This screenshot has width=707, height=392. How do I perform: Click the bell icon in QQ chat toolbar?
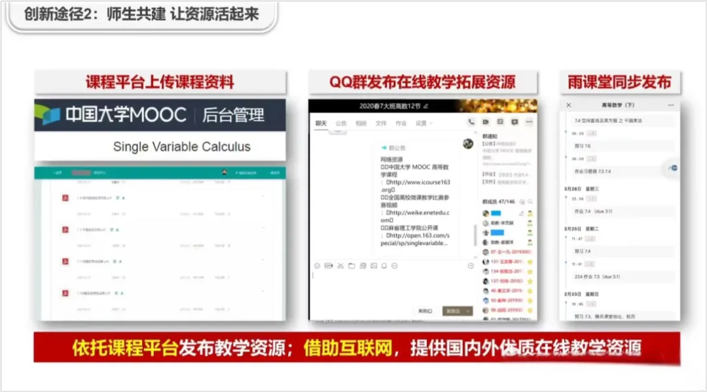(384, 266)
